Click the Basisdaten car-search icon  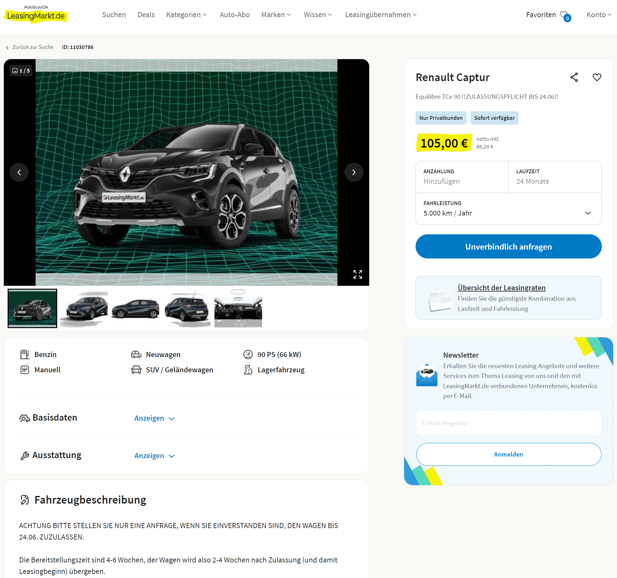tap(24, 418)
